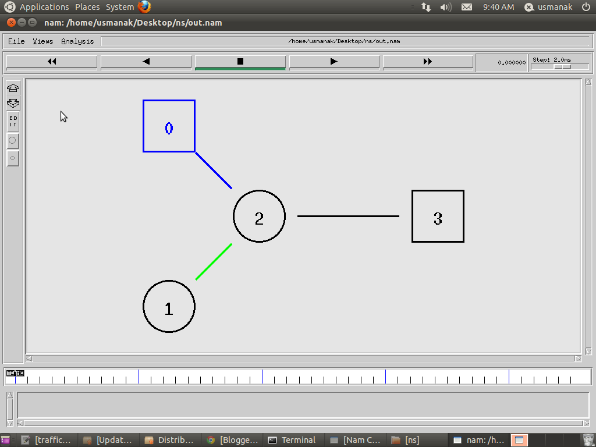Play the animation forward

point(334,61)
